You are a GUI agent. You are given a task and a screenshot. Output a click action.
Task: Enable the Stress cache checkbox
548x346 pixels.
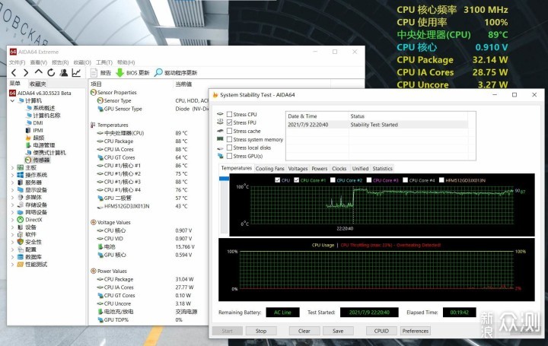point(230,131)
